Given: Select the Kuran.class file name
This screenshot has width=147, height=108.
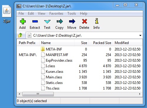Looking at the screenshot, I should click(55, 72).
